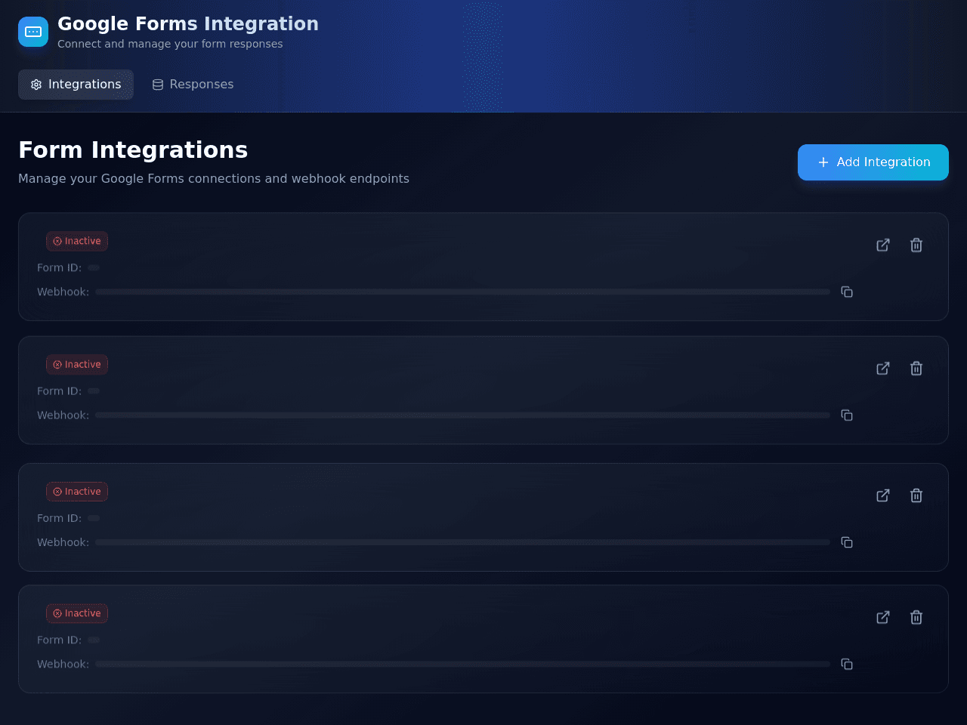Delete the third integration card via trash icon

[x=916, y=495]
